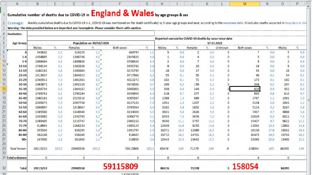Select females population cell '2097758'

pyautogui.click(x=74, y=102)
